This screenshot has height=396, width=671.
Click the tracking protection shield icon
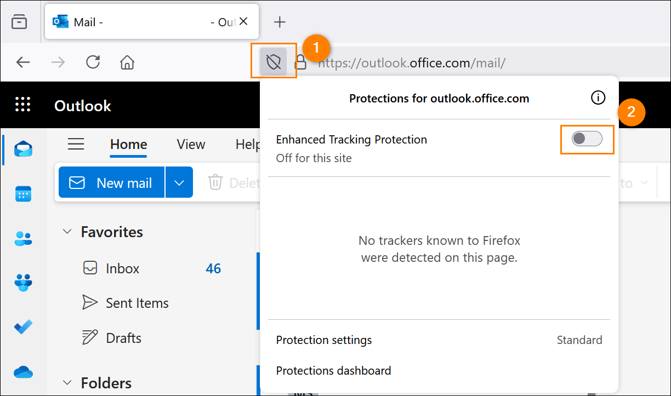click(274, 62)
